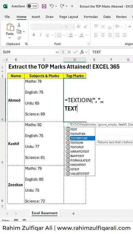Open the Excel Basement sheet tab

(45, 213)
